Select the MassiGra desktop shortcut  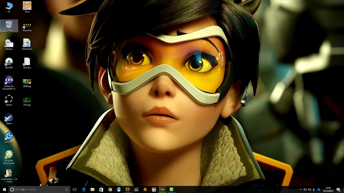(27, 27)
